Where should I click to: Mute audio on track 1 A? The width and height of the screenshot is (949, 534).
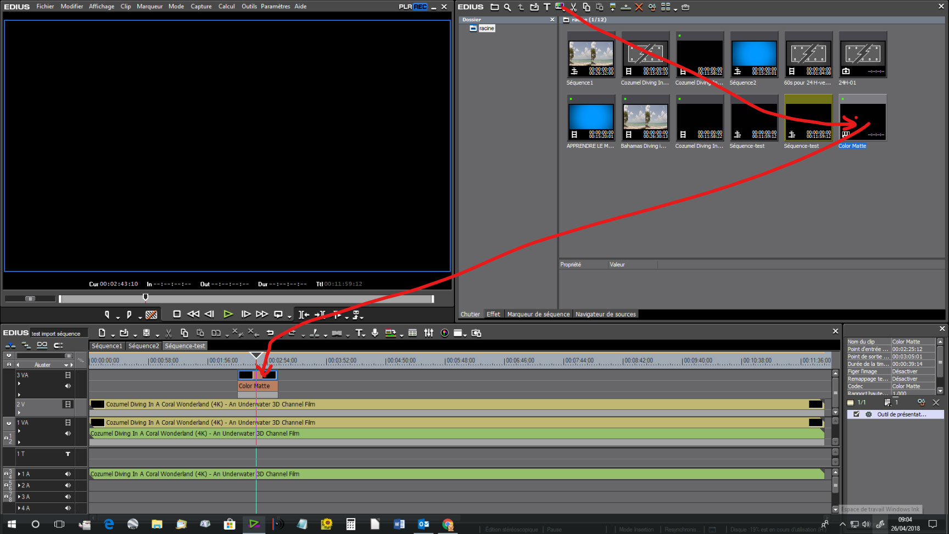68,474
